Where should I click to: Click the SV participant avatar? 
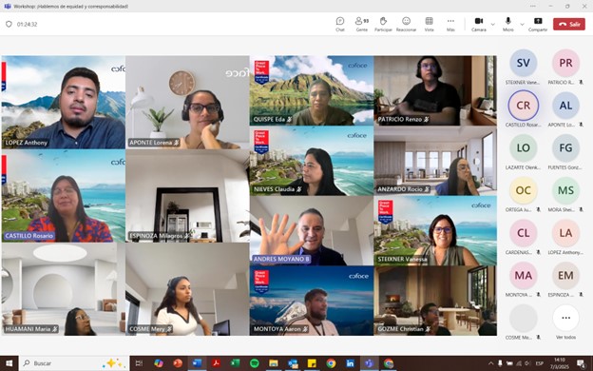[523, 63]
